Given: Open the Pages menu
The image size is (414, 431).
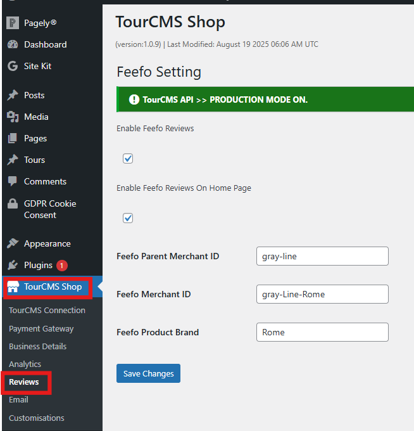Looking at the screenshot, I should [x=35, y=138].
